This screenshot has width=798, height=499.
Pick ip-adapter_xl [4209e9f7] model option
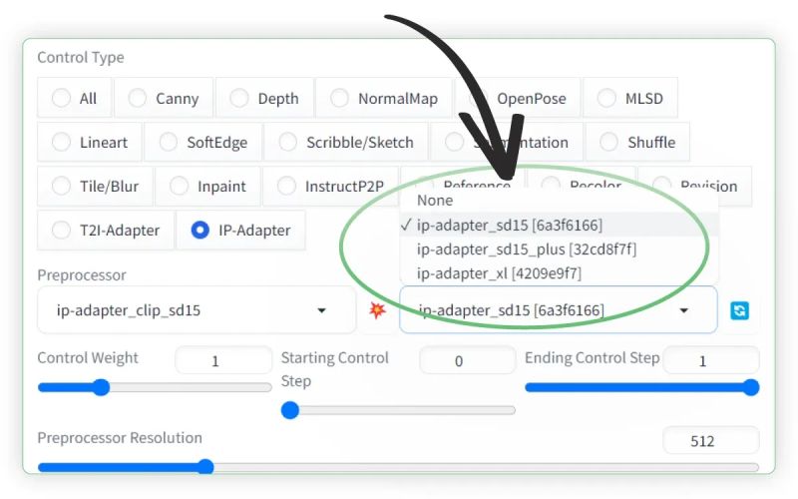(x=560, y=272)
